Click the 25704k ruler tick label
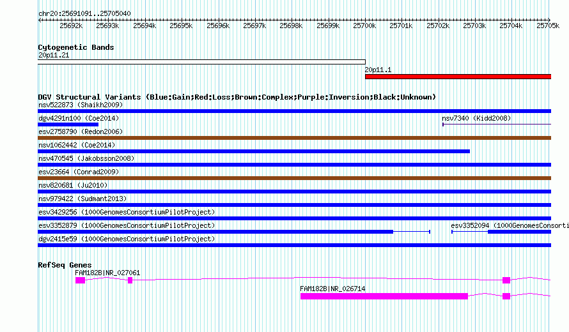The height and width of the screenshot is (332, 569). pyautogui.click(x=511, y=26)
